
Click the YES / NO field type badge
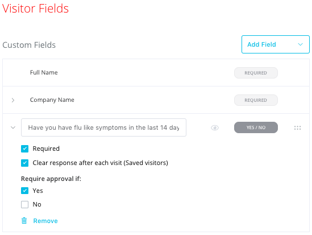coord(256,127)
